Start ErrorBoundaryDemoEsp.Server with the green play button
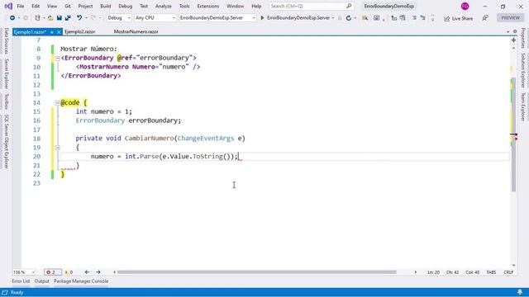The height and width of the screenshot is (297, 529). tap(262, 18)
